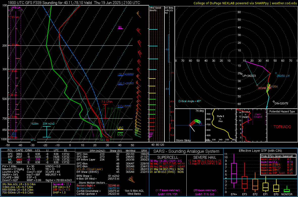Click the '(115 loose matches)' text
This screenshot has width=298, height=197.
(x=168, y=190)
